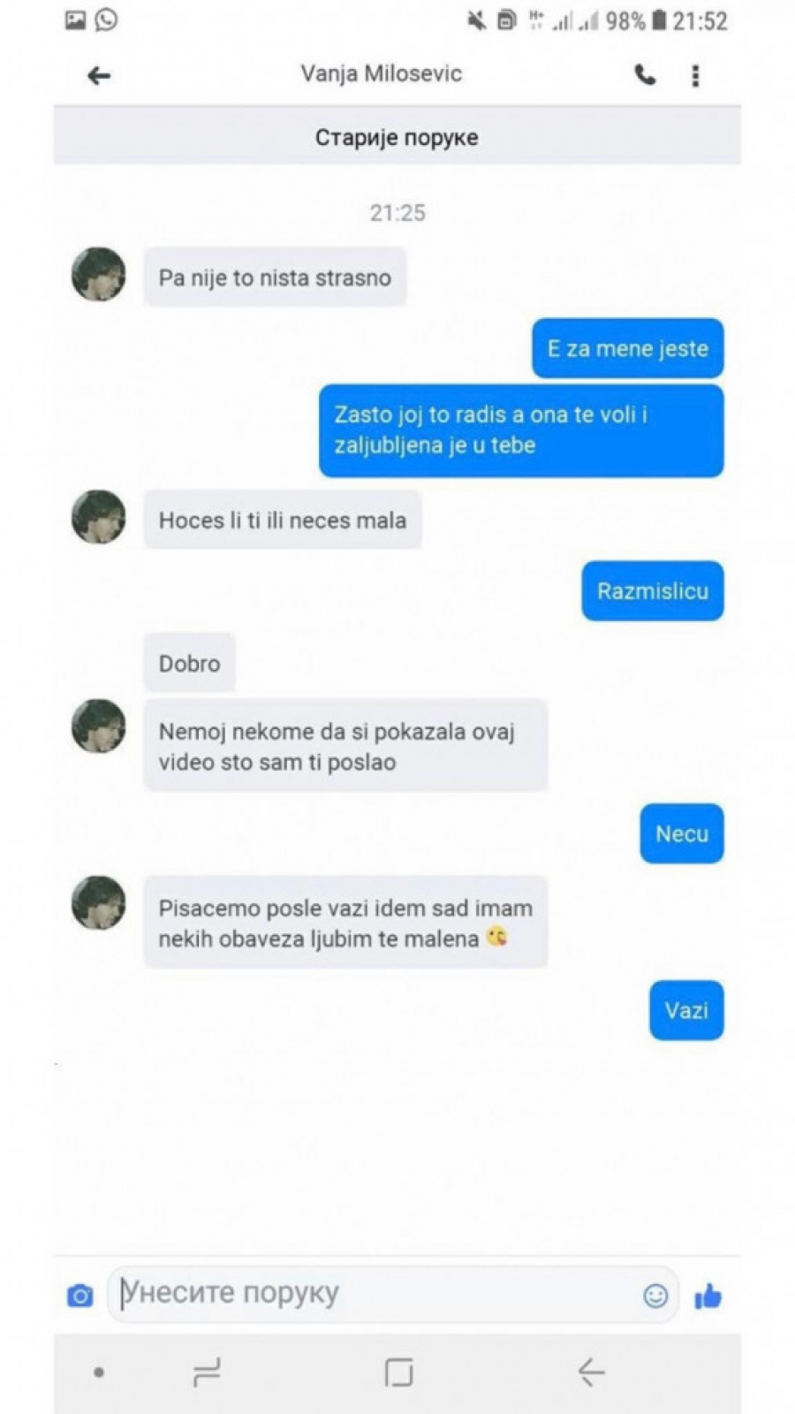Focus the Унесите поруку text field
Viewport: 795px width, 1414px height.
(x=380, y=1294)
